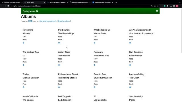Click add an album link
182x102 pixels.
click(64, 21)
